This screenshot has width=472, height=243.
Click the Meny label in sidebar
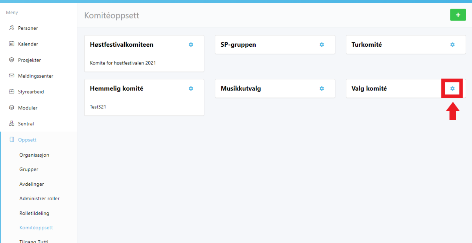pos(12,13)
